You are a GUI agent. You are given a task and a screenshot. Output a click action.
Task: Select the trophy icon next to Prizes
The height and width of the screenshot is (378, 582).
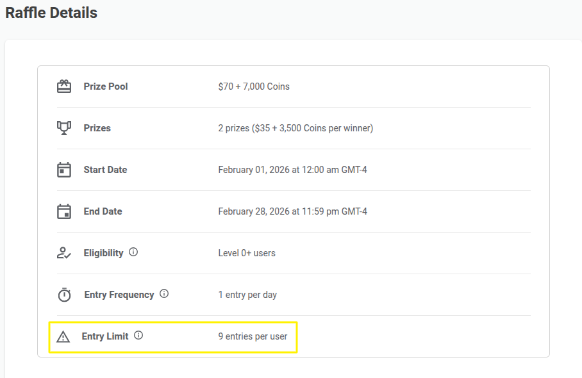(x=63, y=127)
